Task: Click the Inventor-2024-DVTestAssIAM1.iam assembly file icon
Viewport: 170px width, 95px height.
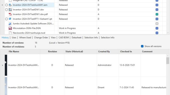Action: pos(10,5)
